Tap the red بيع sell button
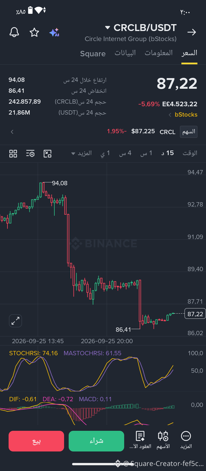This screenshot has width=206, height=471. (36, 441)
